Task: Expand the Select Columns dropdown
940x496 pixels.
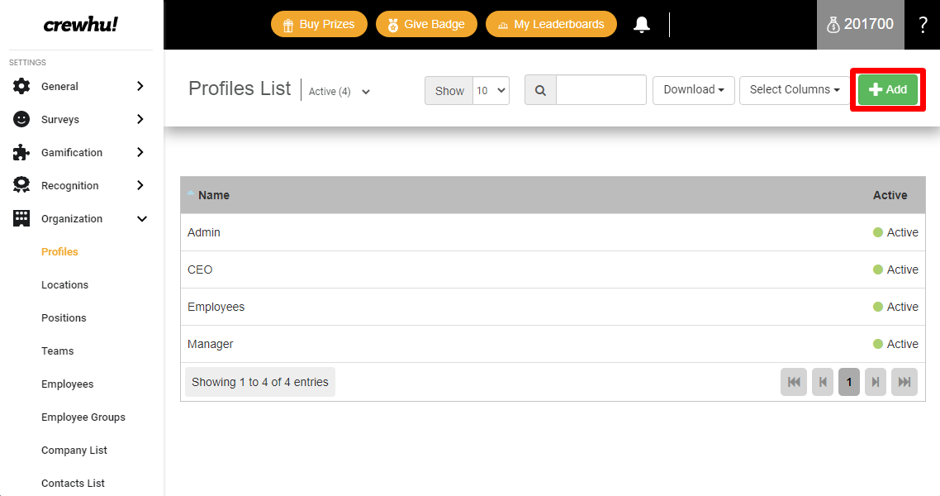Action: tap(794, 90)
